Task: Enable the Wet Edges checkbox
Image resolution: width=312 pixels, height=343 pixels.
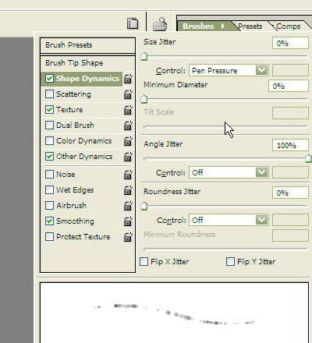Action: [49, 189]
